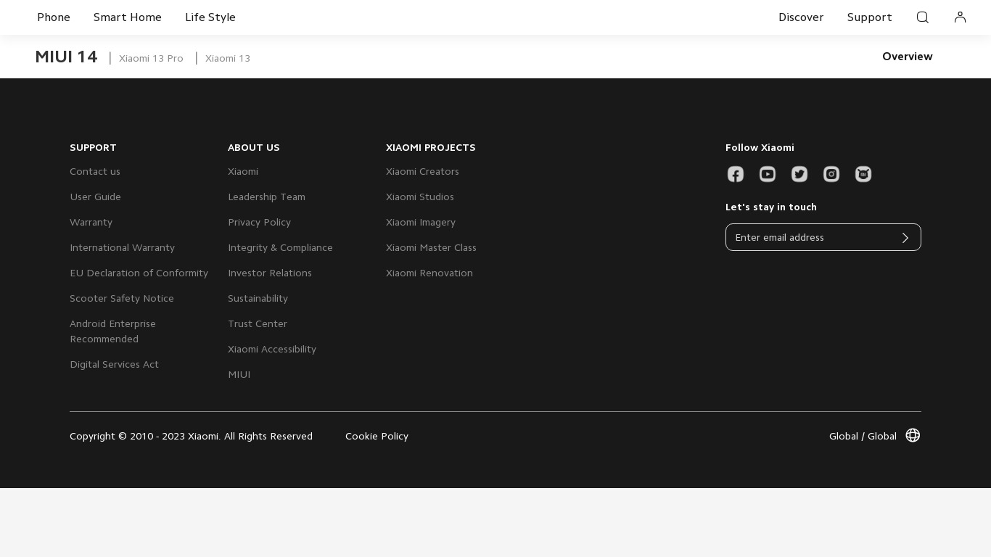Open the Xiaomi link under About Us
The width and height of the screenshot is (991, 557).
tap(243, 171)
